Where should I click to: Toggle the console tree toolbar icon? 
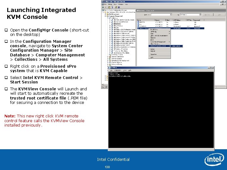click(112, 7)
